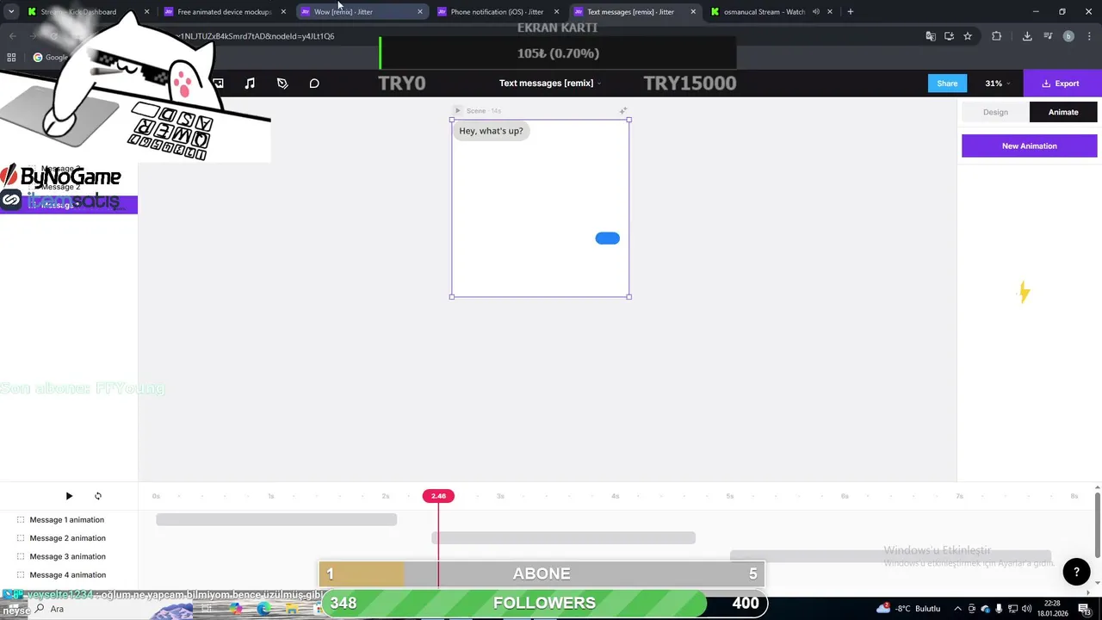Click the sparkle icon above the artboard
1102x620 pixels.
point(623,110)
